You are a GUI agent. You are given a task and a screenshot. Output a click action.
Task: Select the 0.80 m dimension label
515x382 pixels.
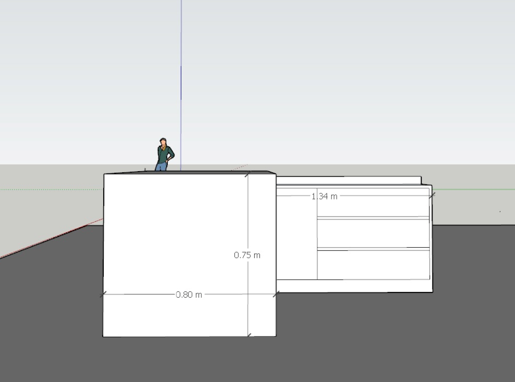[189, 295]
